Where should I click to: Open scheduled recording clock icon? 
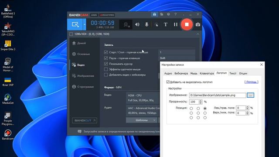[168, 14]
